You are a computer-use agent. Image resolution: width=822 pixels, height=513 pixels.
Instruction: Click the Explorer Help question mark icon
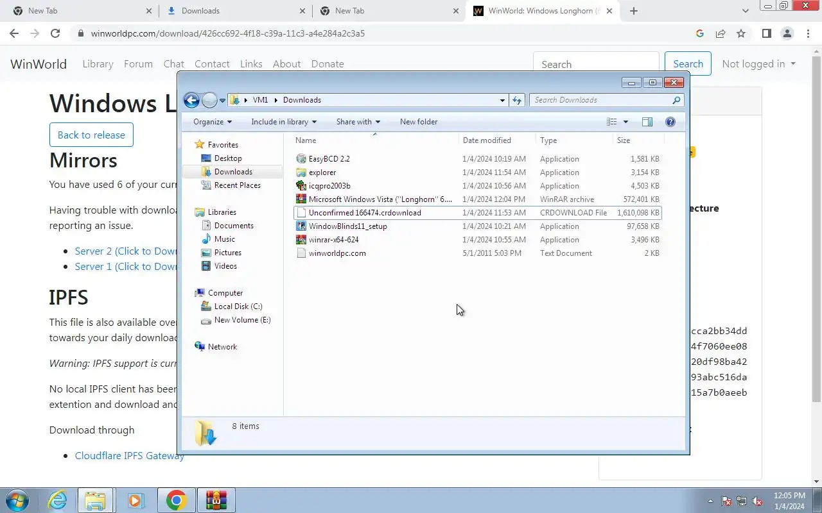(670, 122)
